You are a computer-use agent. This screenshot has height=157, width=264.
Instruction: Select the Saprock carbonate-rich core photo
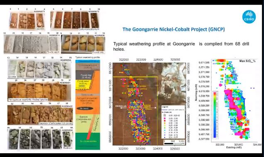tap(40, 115)
